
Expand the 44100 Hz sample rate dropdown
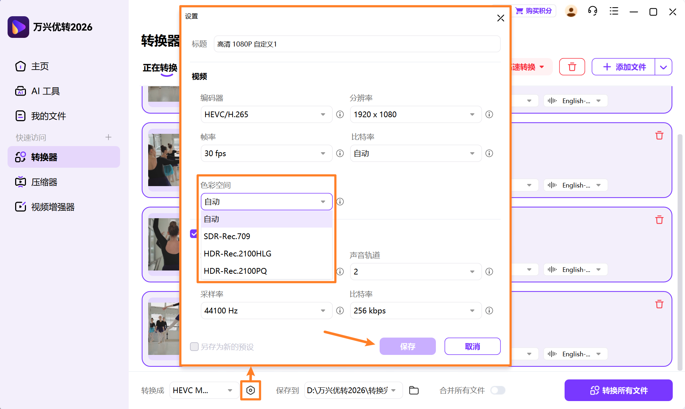coord(266,311)
